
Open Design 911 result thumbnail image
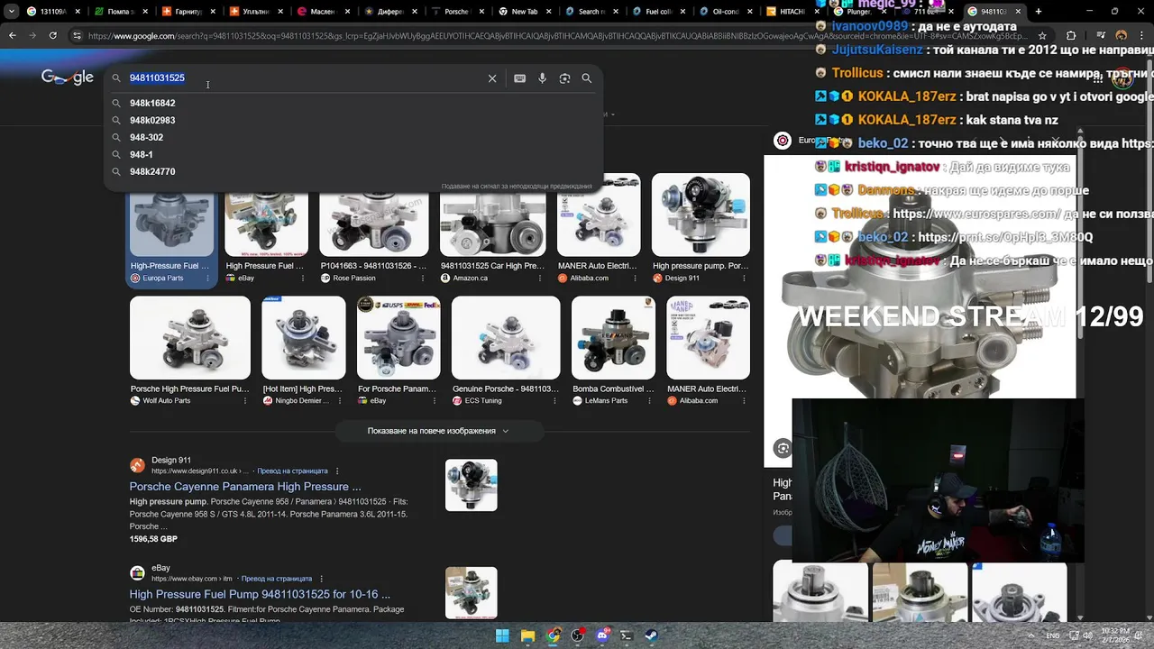[x=471, y=485]
